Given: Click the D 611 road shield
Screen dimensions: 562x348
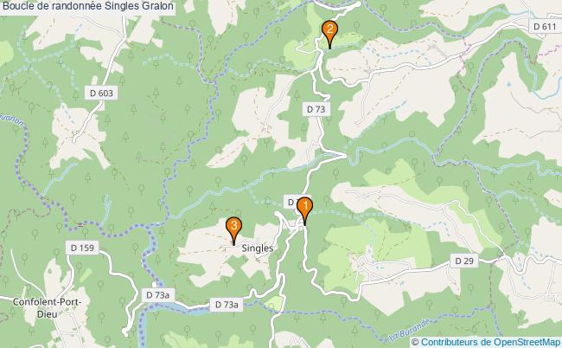Looking at the screenshot, I should coord(545,27).
